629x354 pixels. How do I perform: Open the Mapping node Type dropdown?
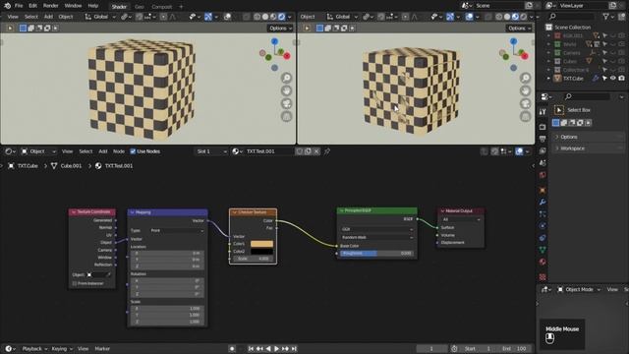[177, 231]
